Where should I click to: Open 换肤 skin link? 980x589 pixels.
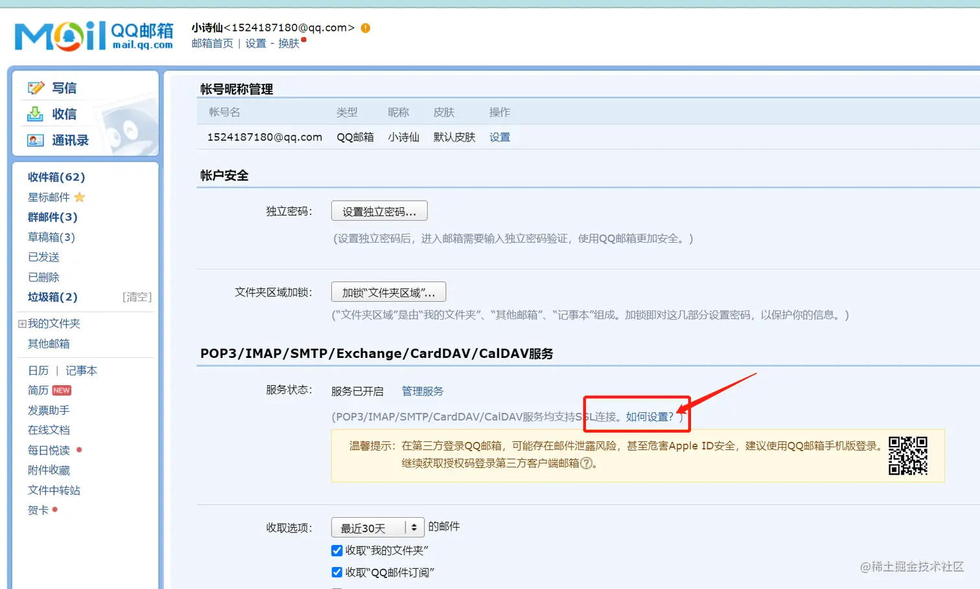coord(288,43)
